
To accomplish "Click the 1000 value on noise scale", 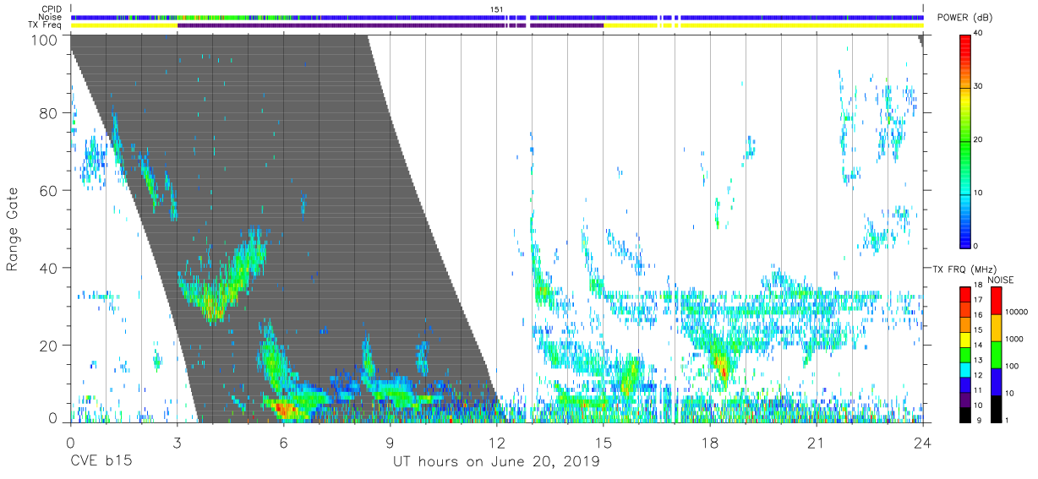I will click(1013, 339).
